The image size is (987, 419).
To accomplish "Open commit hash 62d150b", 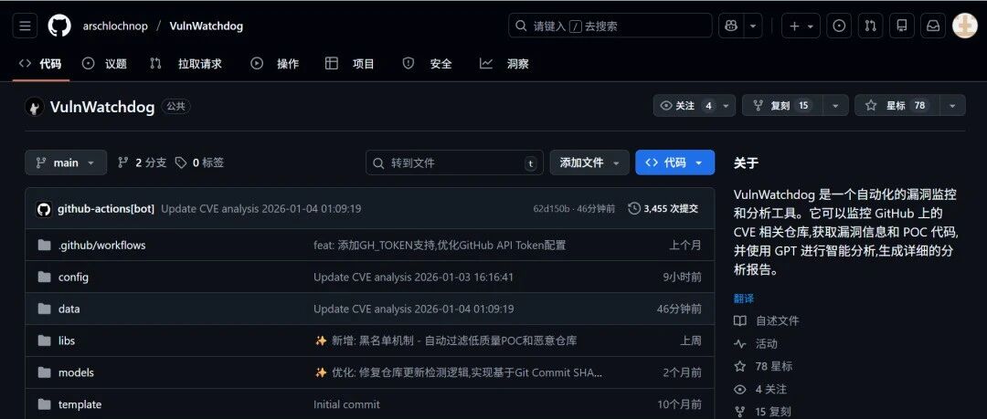I will coord(551,209).
